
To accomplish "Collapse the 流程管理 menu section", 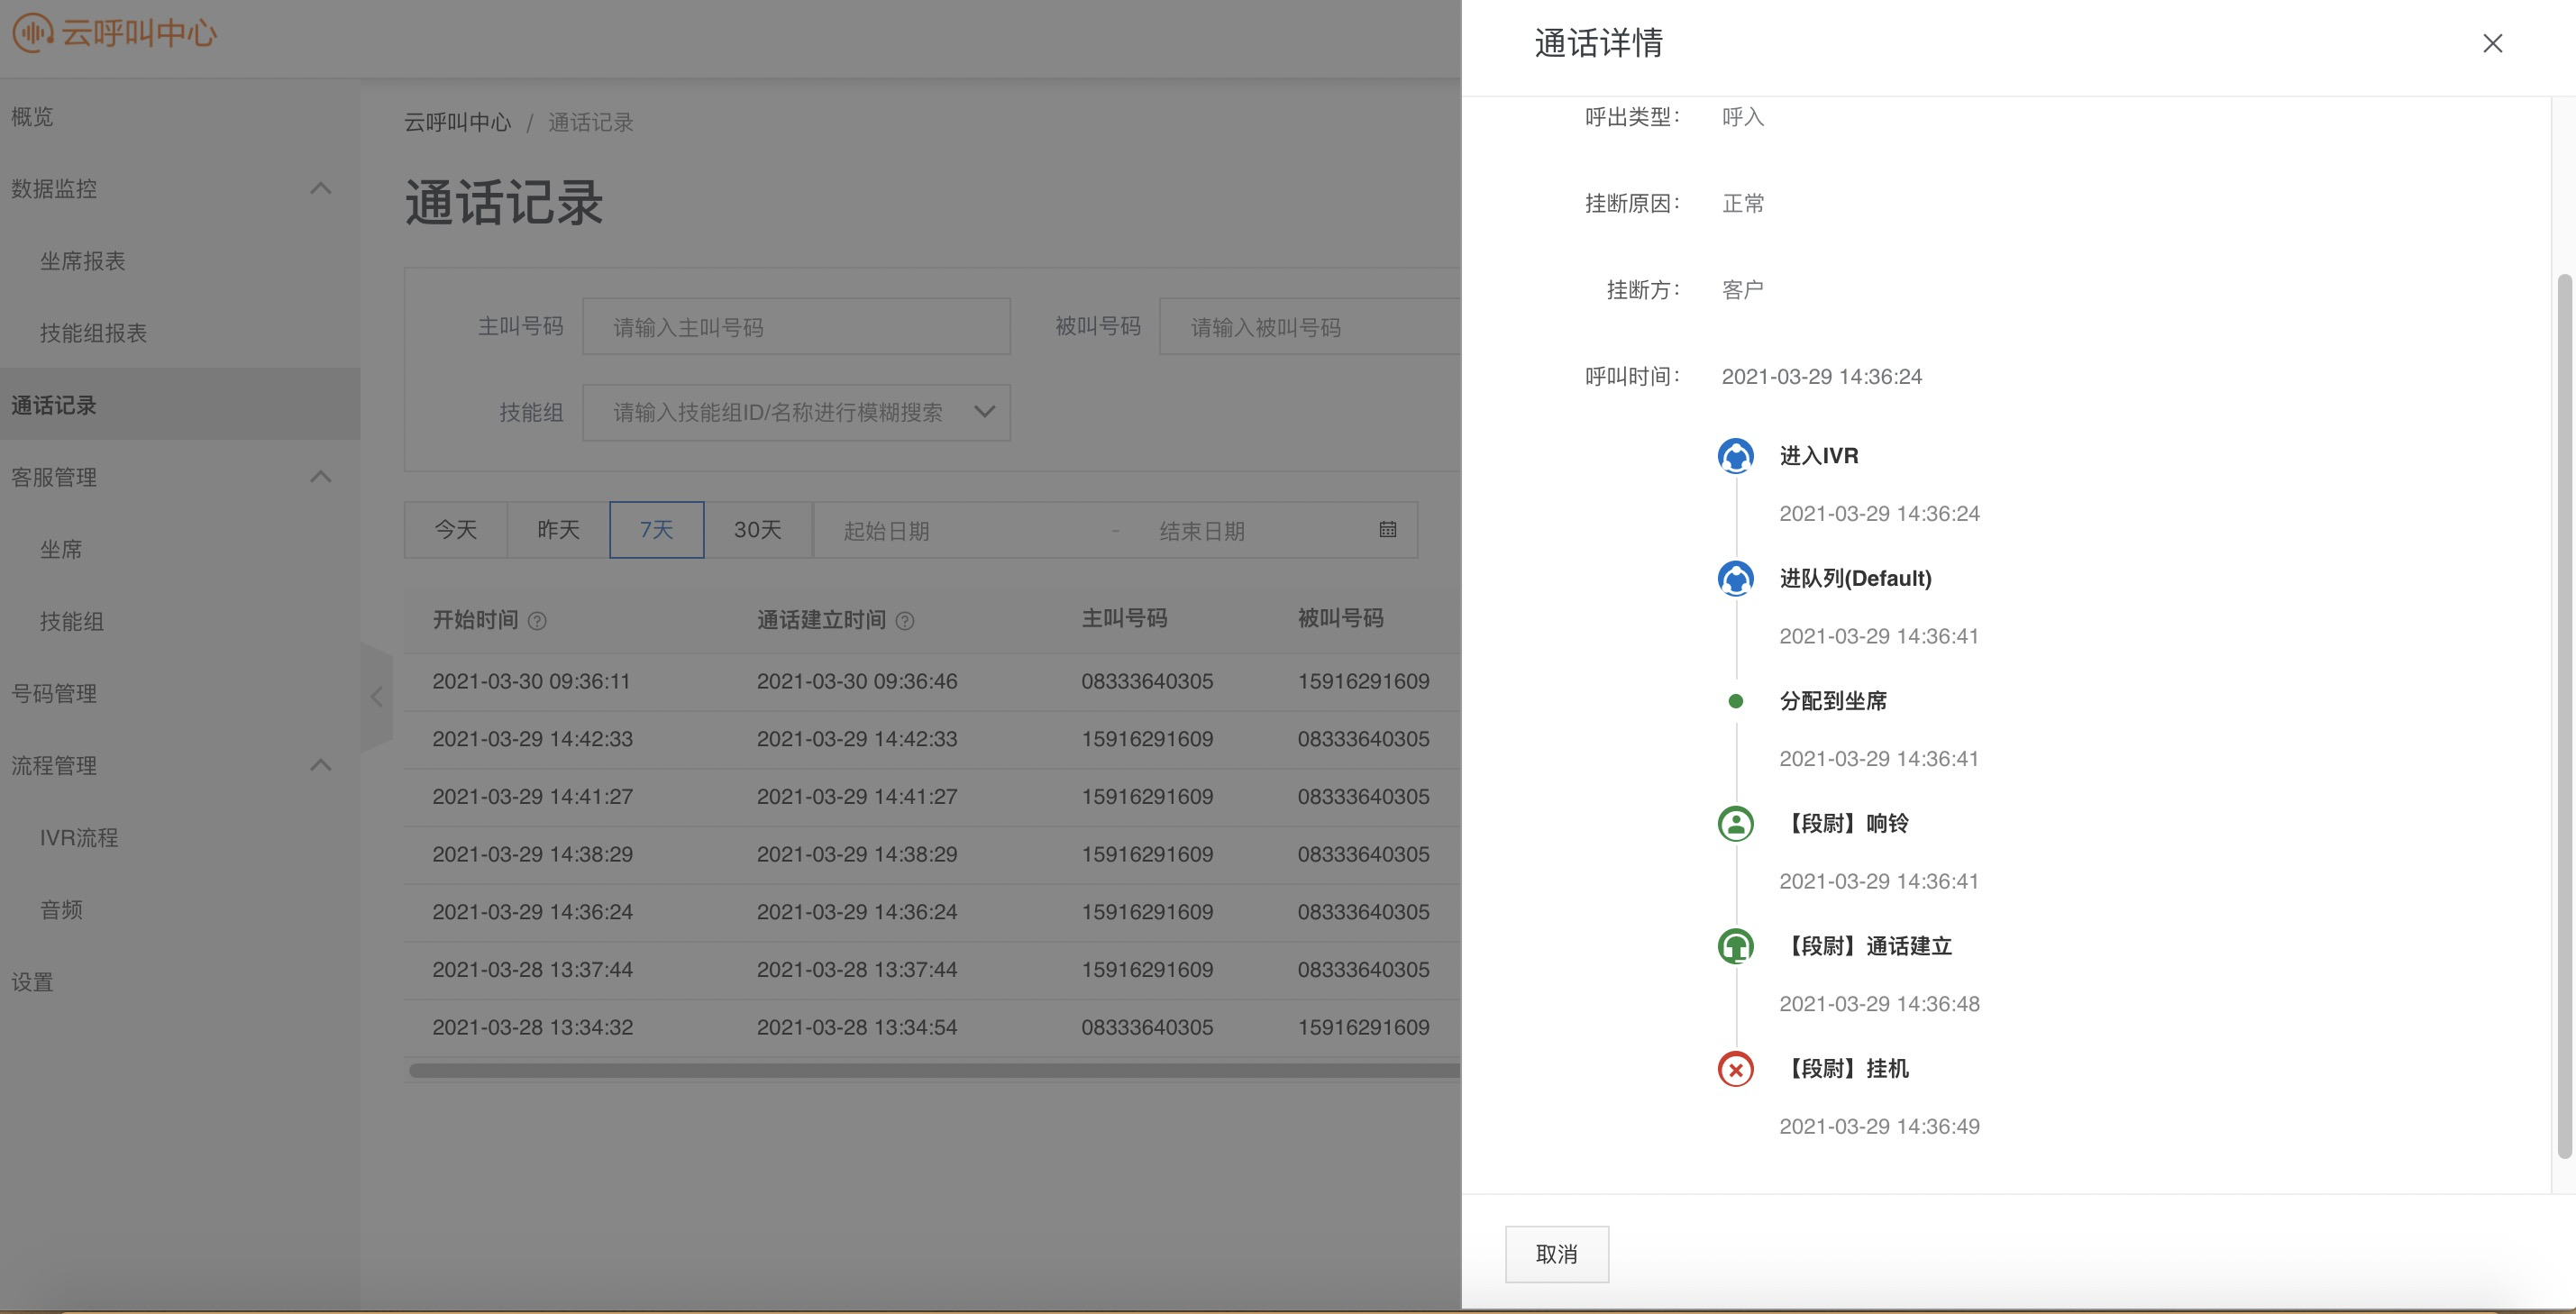I will coord(320,765).
